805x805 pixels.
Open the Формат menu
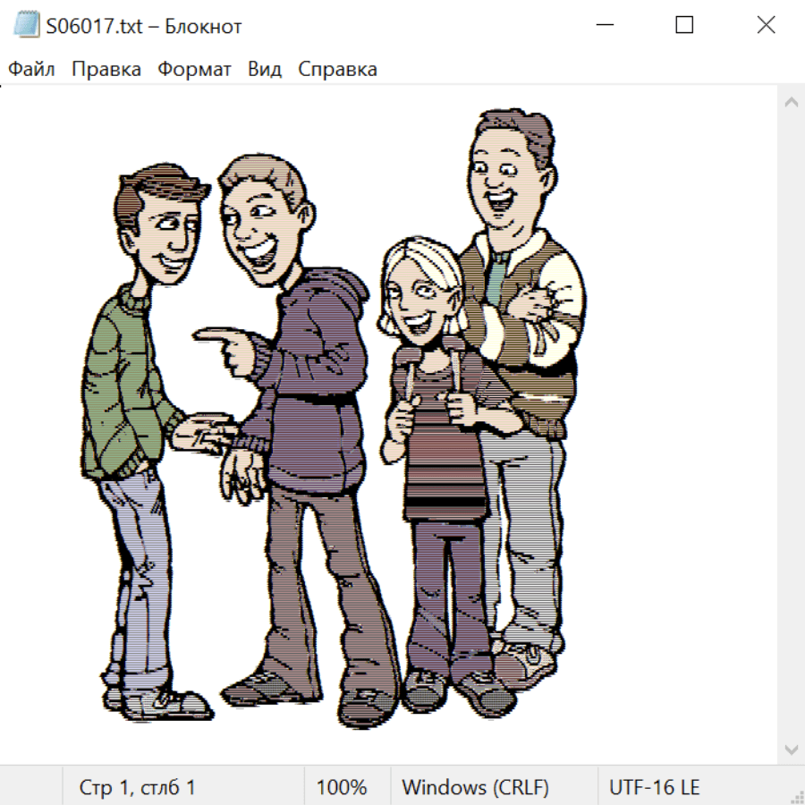[194, 70]
